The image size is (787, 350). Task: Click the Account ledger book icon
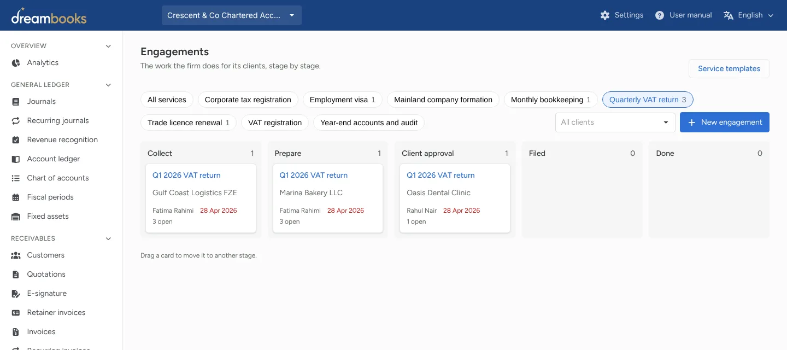pyautogui.click(x=16, y=159)
